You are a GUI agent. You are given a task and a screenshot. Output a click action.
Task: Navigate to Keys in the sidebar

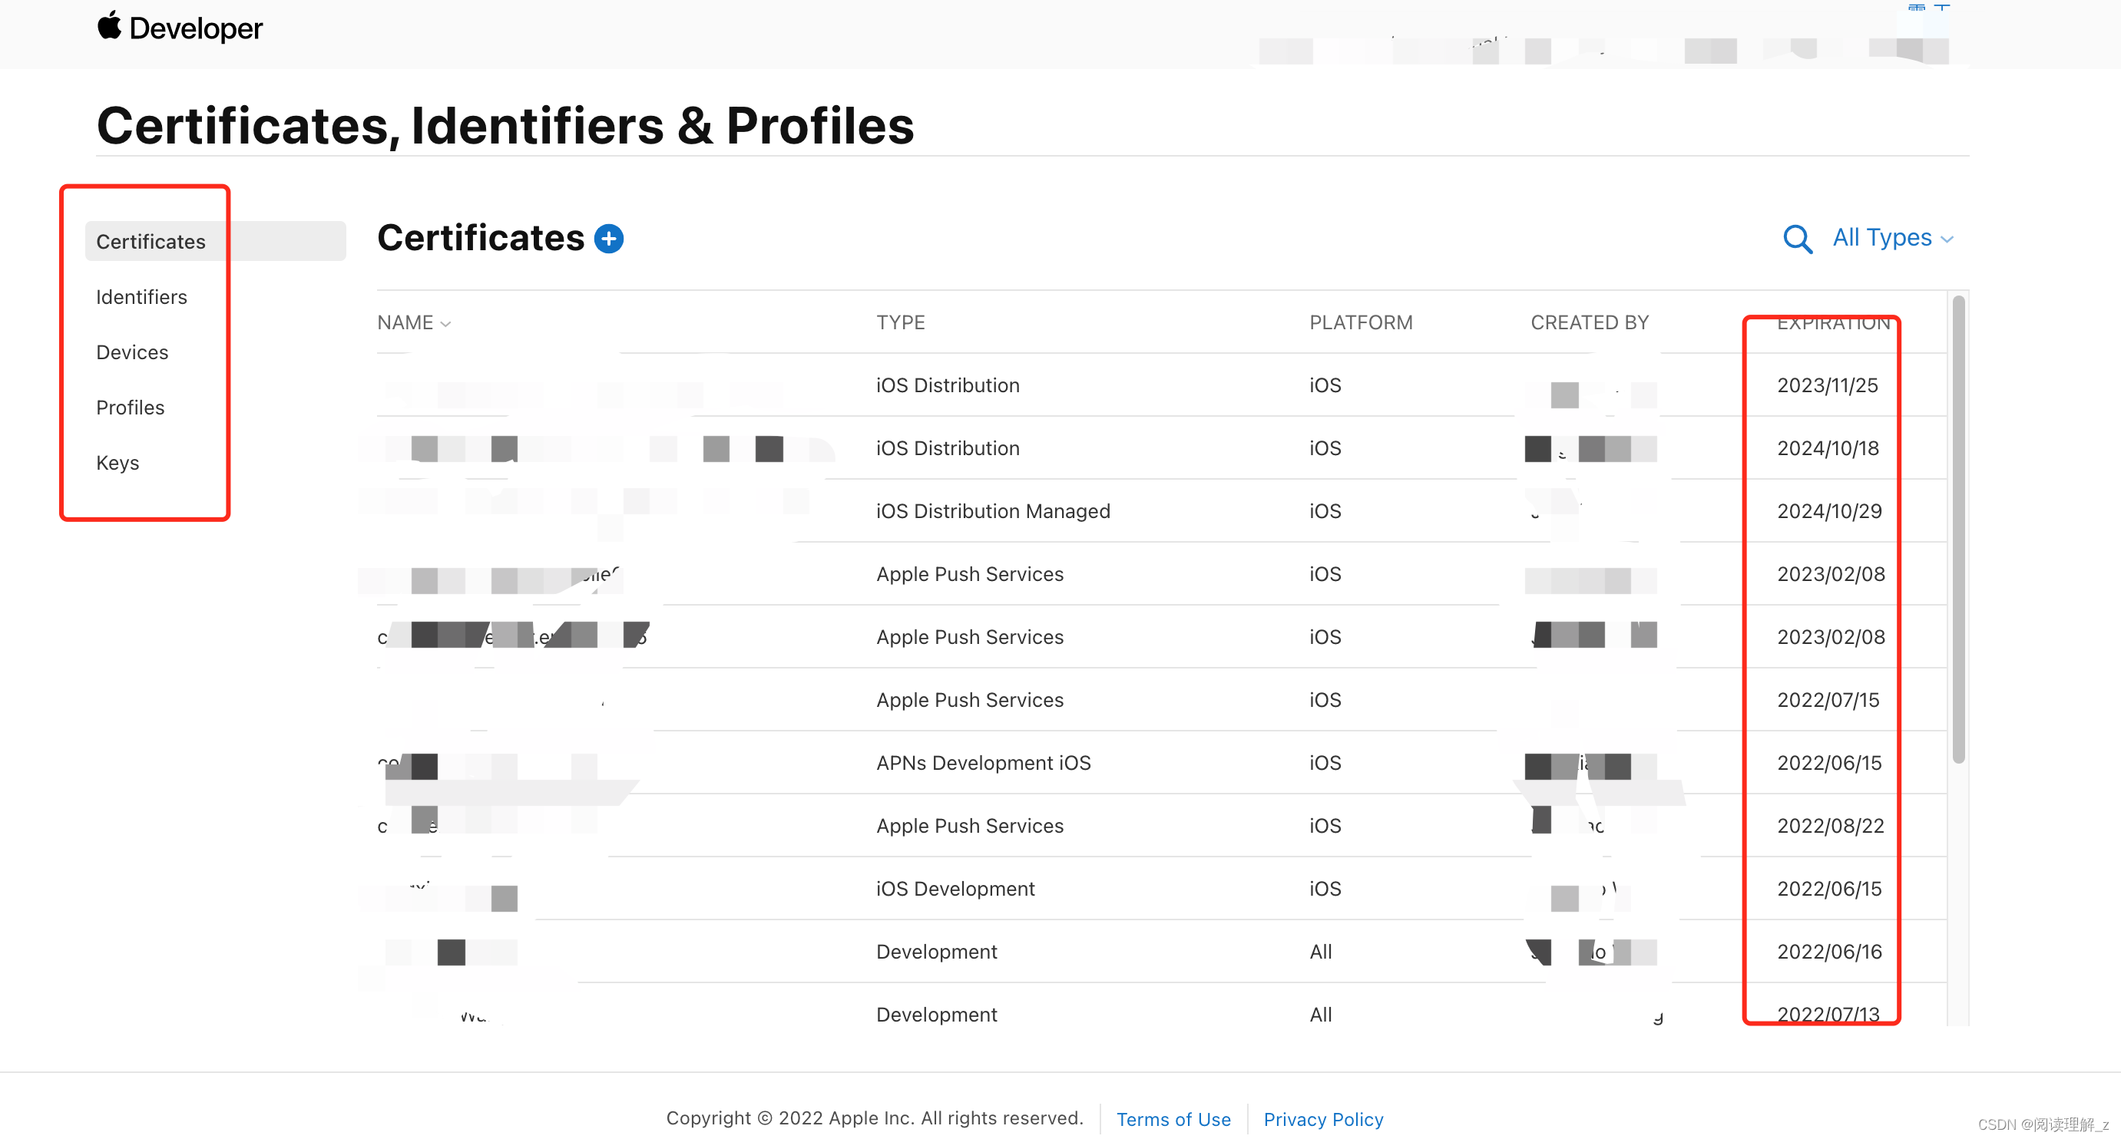[x=117, y=463]
